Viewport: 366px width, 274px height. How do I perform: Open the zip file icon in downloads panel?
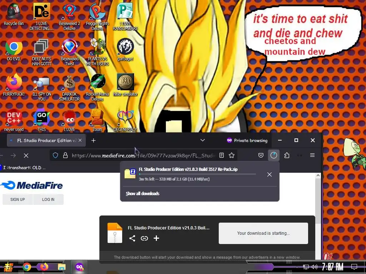click(x=130, y=174)
